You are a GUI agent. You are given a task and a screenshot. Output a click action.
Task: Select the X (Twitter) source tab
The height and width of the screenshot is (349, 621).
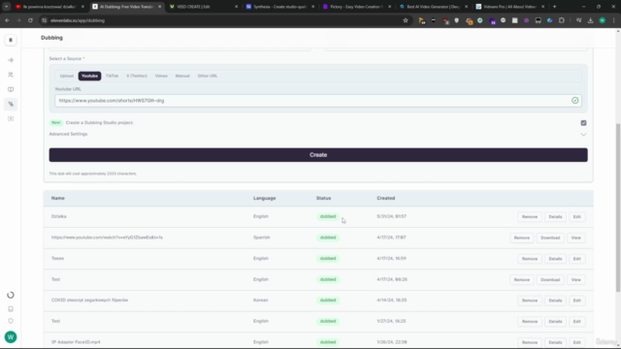[x=137, y=76]
